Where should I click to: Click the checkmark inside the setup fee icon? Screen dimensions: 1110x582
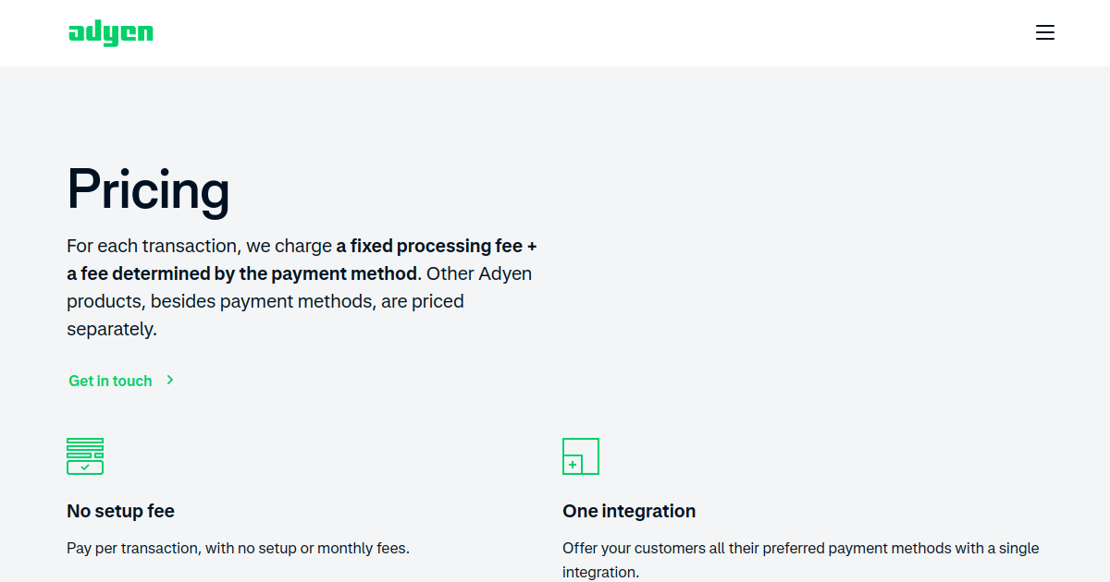85,467
